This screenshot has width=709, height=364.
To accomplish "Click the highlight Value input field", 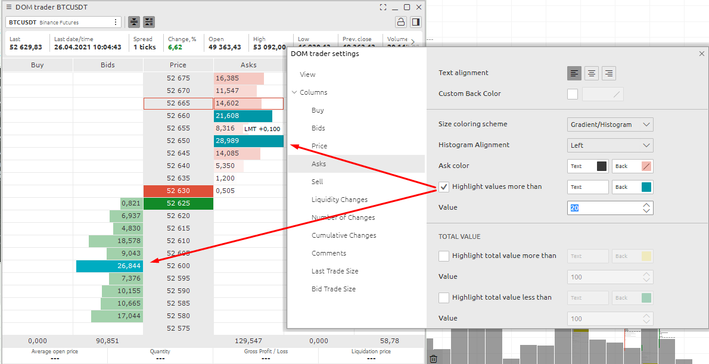I will (603, 208).
